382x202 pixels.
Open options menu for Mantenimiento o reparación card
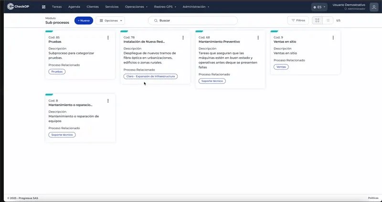pos(108,101)
